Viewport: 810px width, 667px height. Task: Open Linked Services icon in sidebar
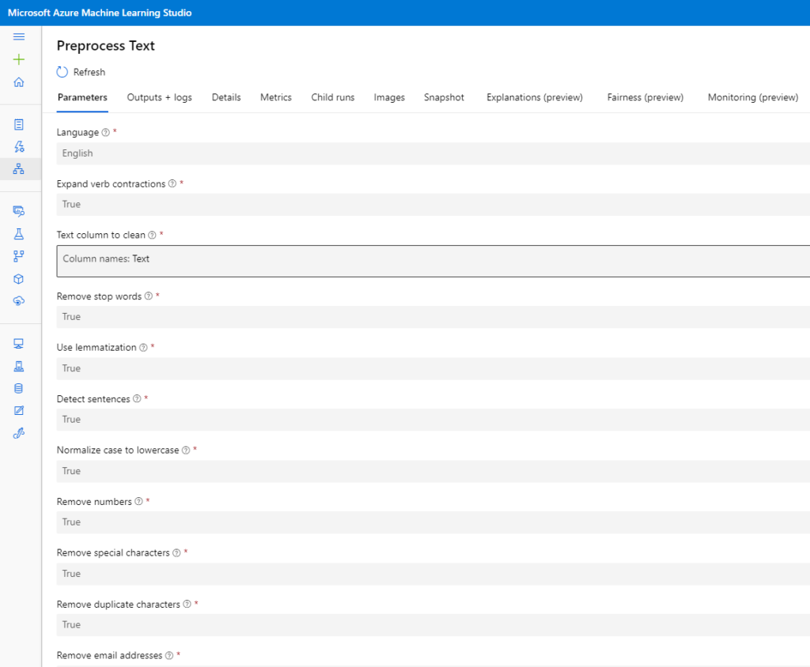click(x=19, y=433)
